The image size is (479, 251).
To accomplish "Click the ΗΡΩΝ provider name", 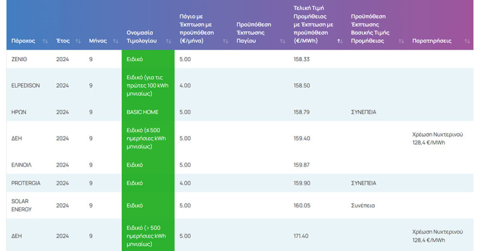I will tap(19, 112).
